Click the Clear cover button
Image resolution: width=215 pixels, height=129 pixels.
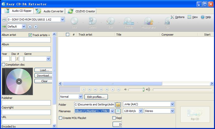[44, 81]
